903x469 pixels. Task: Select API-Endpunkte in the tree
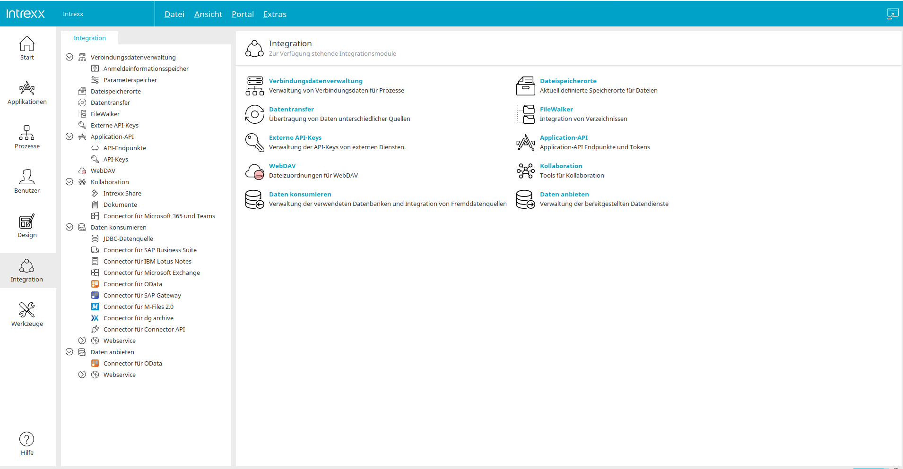tap(125, 148)
